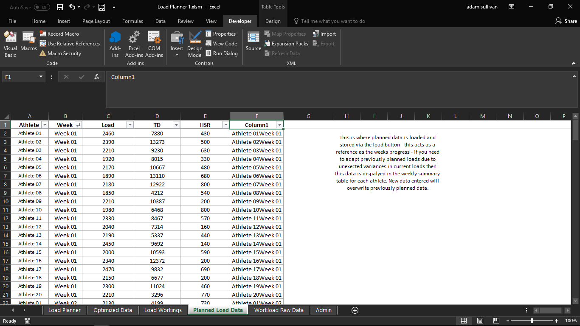Open the Excel Add-ins dialog

(134, 42)
